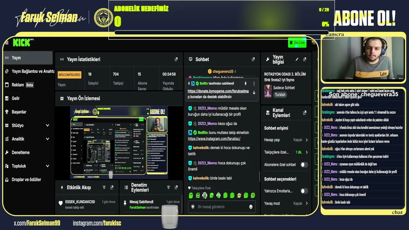Expand the Analitik sidebar section chevron
Screen dimensions: 409x230
pyautogui.click(x=48, y=139)
